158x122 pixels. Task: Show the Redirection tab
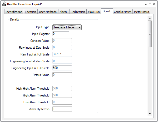78,12
